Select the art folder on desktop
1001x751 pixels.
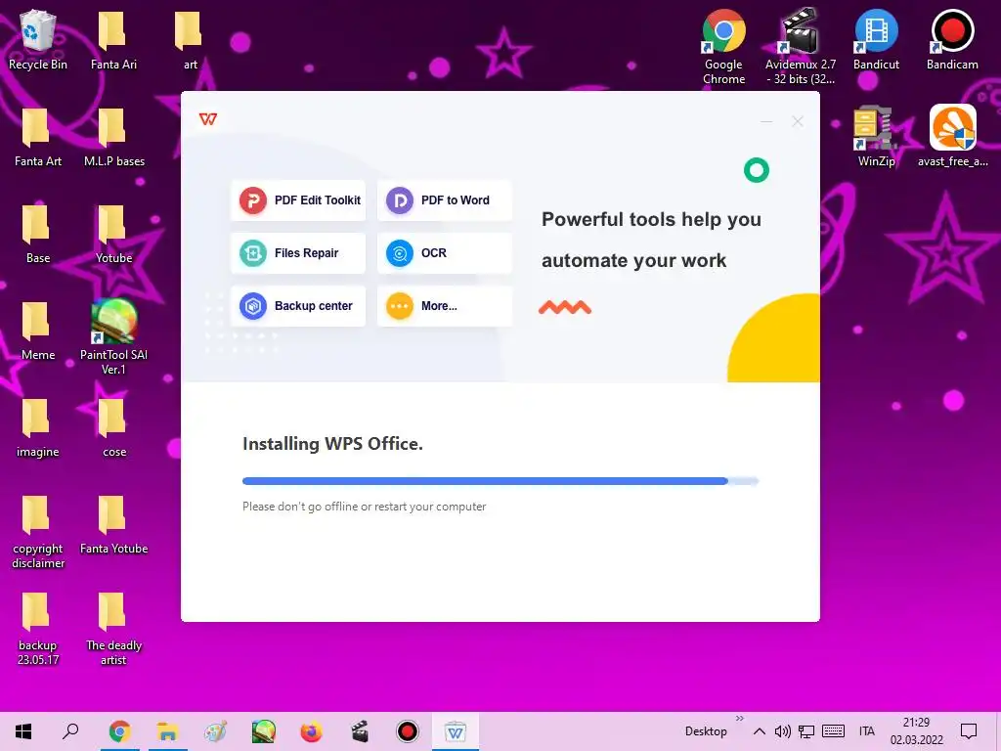coord(190,39)
